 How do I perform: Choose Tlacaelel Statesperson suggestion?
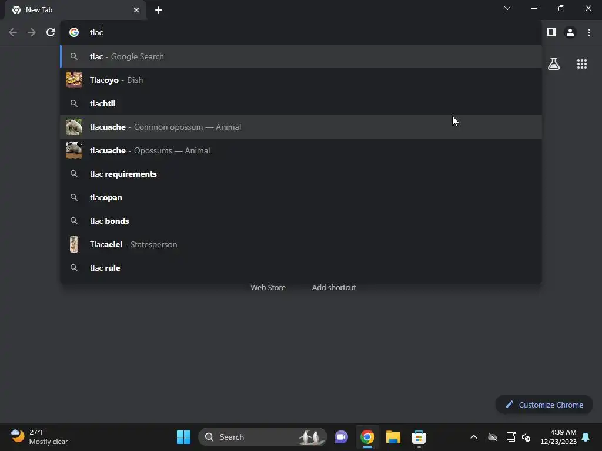pos(301,244)
